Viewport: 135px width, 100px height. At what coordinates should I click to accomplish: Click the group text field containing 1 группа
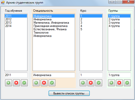coord(119,75)
